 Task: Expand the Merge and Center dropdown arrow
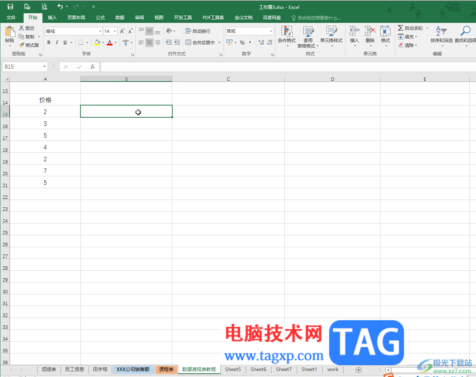pos(219,42)
